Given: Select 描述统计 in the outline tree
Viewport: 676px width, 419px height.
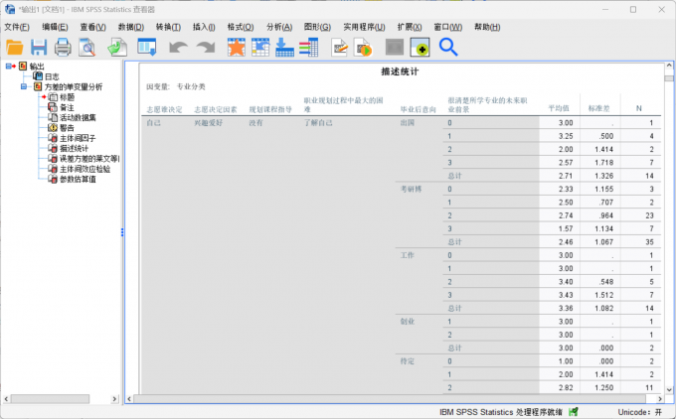Looking at the screenshot, I should click(74, 148).
